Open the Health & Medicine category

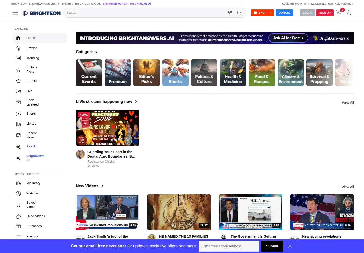point(233,73)
